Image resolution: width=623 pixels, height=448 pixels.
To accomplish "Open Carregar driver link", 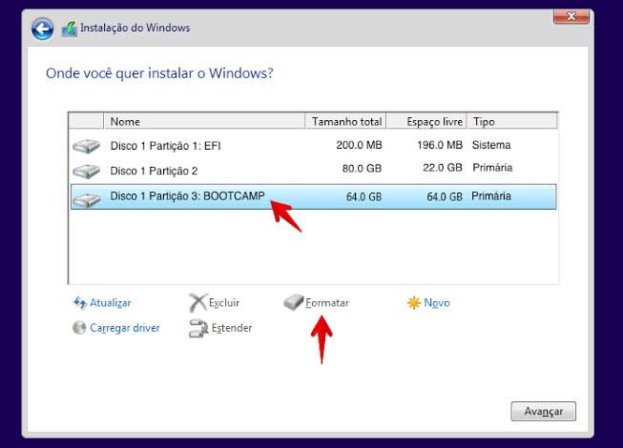I will pyautogui.click(x=125, y=328).
